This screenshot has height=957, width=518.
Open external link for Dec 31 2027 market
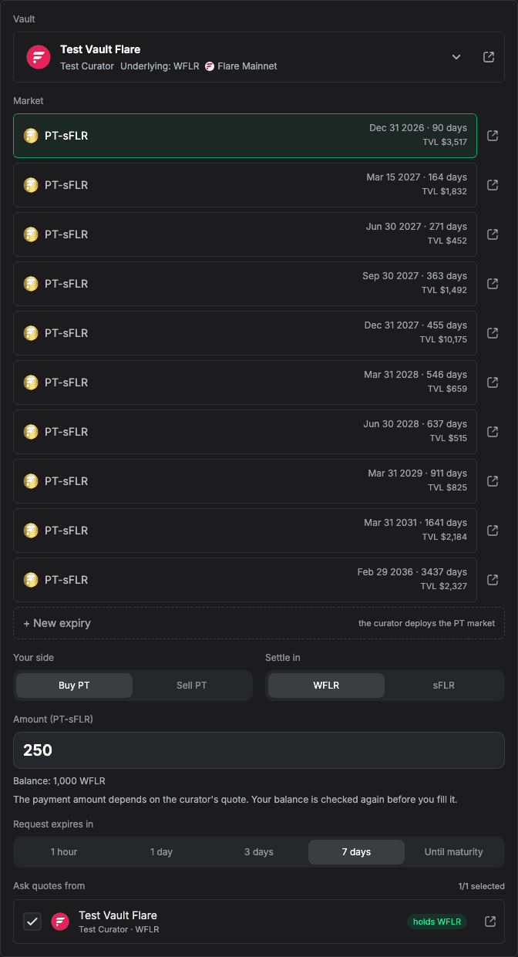coord(493,333)
